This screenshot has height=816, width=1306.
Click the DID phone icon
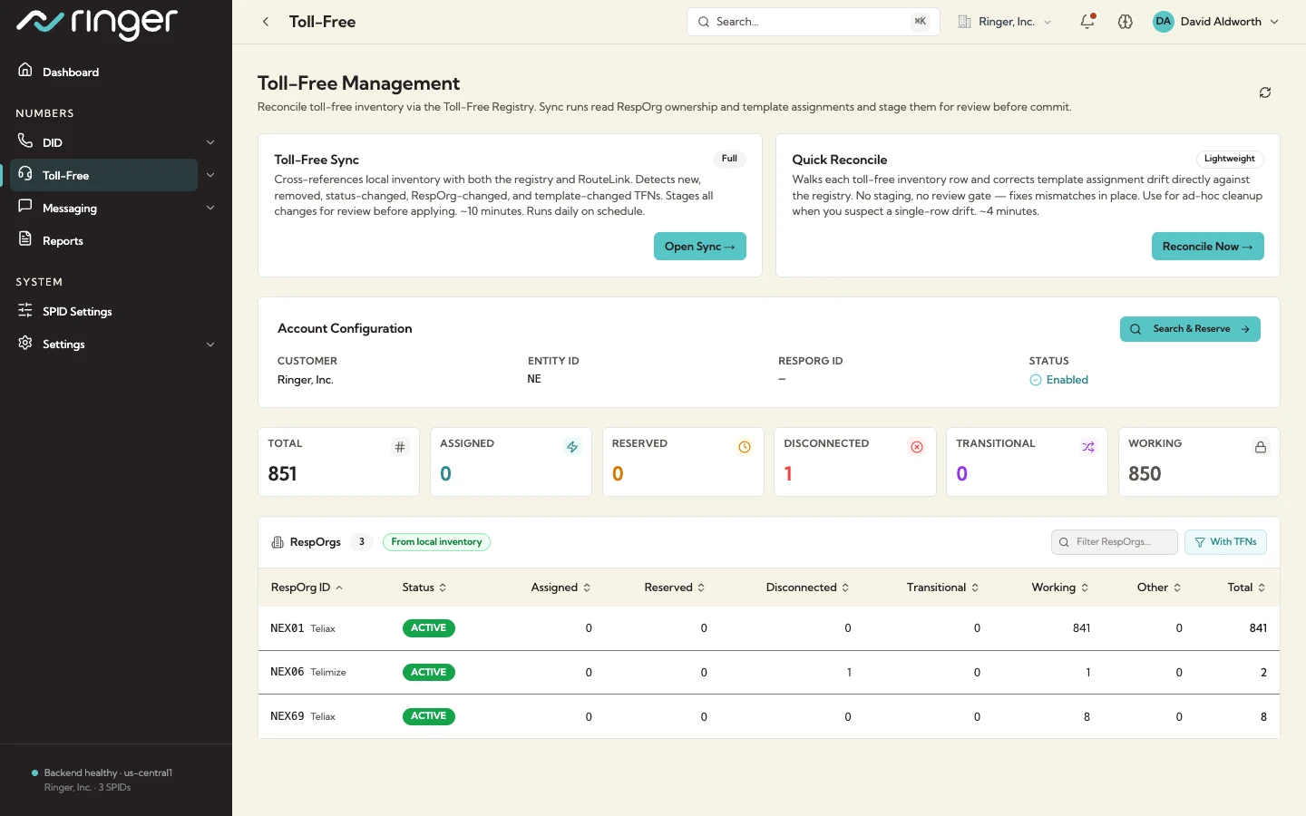click(25, 141)
